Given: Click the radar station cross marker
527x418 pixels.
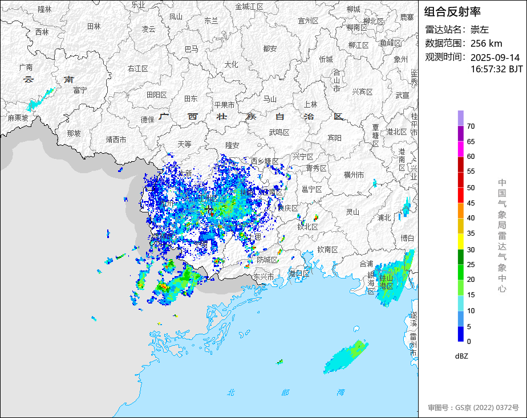Looking at the screenshot, I should [208, 210].
